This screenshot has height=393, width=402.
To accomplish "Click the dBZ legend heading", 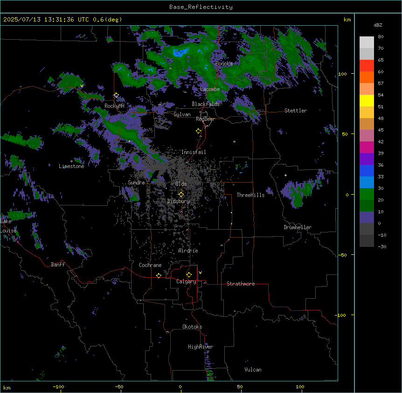I will [378, 25].
